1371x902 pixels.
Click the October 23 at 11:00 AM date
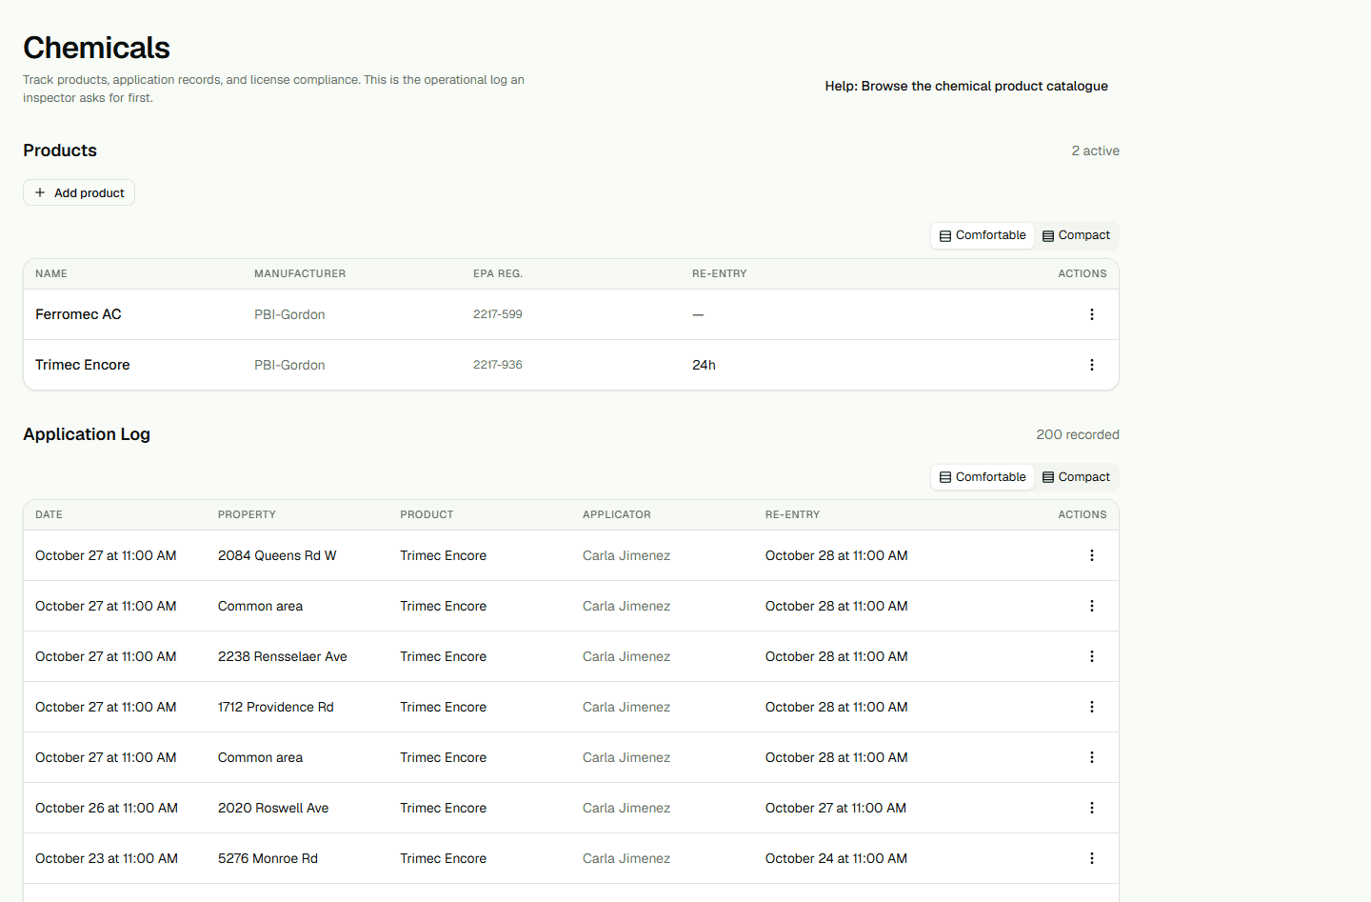pyautogui.click(x=107, y=858)
